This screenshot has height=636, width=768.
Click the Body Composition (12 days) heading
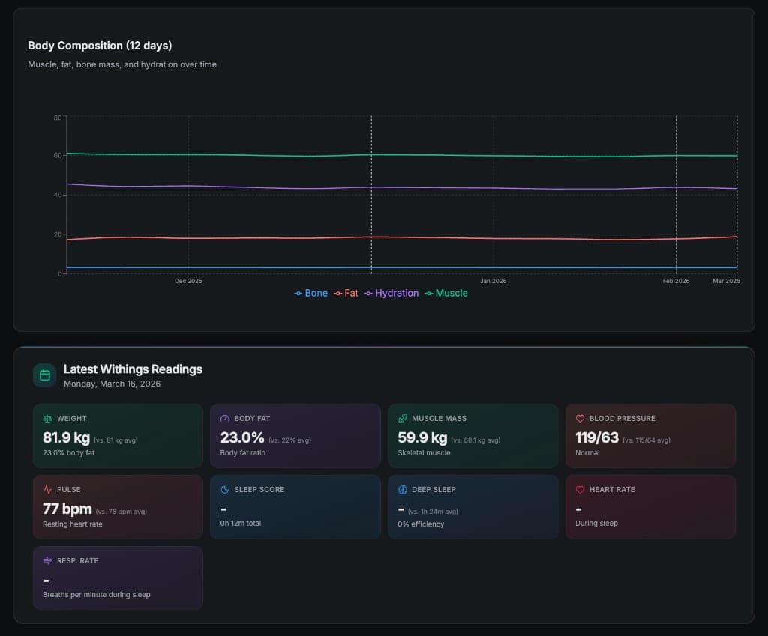pyautogui.click(x=100, y=46)
